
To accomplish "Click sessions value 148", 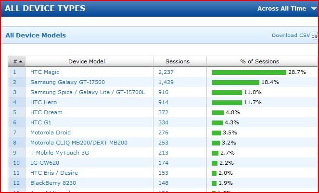I will (x=164, y=183).
